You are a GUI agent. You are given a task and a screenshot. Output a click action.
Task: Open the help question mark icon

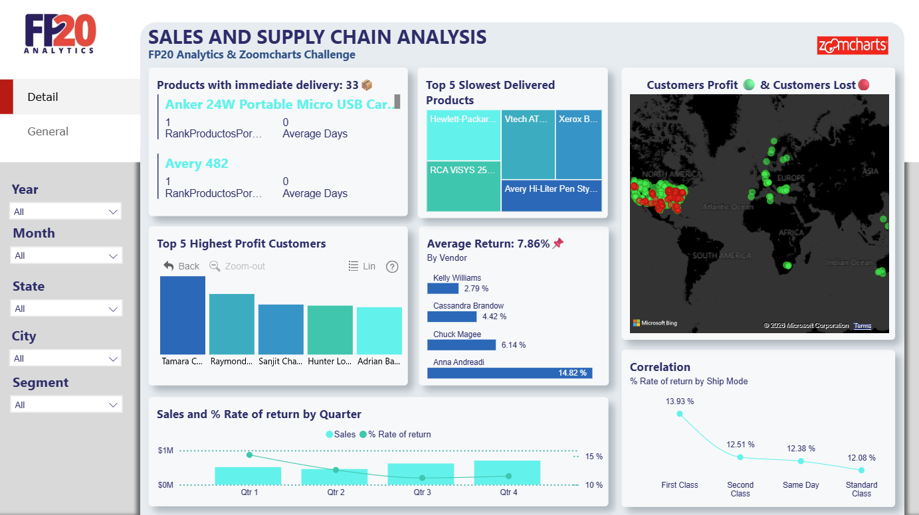(x=392, y=267)
